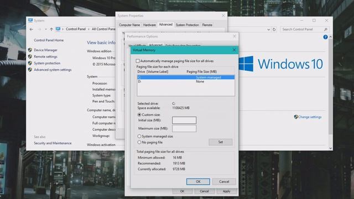Click Control Panel breadcrumb
Image resolution: width=354 pixels, height=199 pixels.
(x=76, y=29)
